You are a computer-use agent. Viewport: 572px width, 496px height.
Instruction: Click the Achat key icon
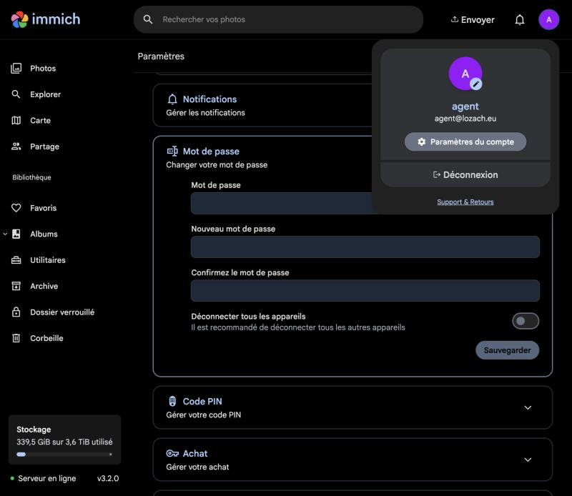coord(172,453)
